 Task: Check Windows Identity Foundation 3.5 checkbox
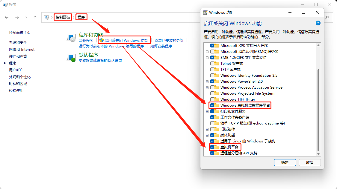point(212,76)
